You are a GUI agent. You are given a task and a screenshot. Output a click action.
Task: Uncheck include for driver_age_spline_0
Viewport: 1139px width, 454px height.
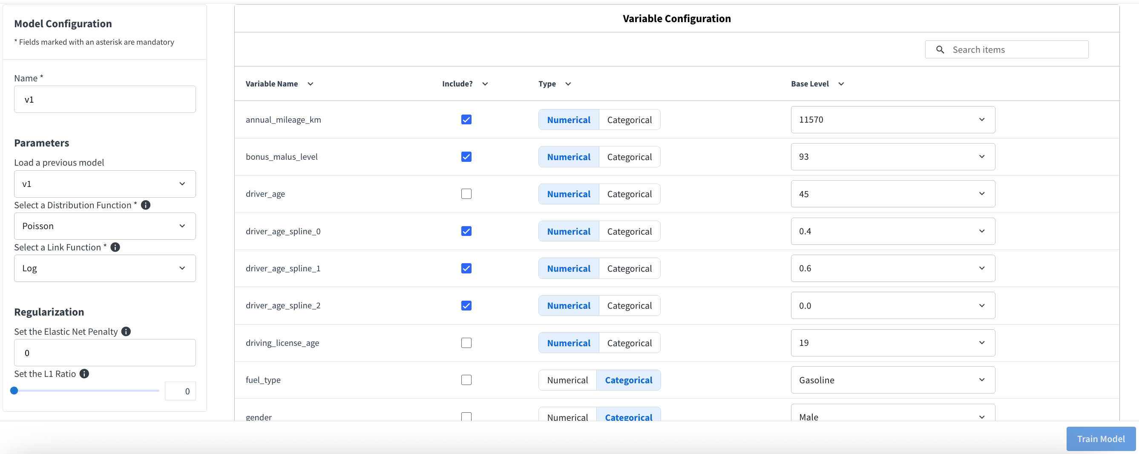click(x=466, y=231)
